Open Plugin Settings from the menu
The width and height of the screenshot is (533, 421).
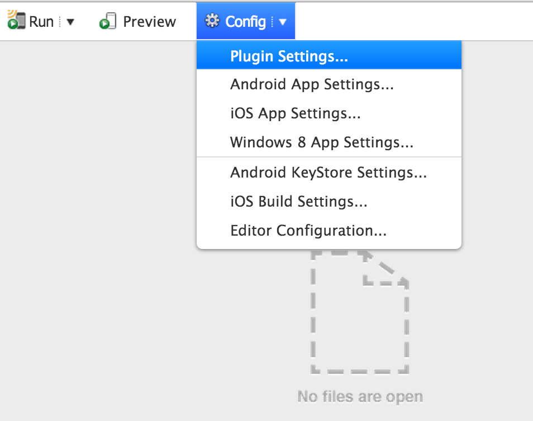coord(289,56)
